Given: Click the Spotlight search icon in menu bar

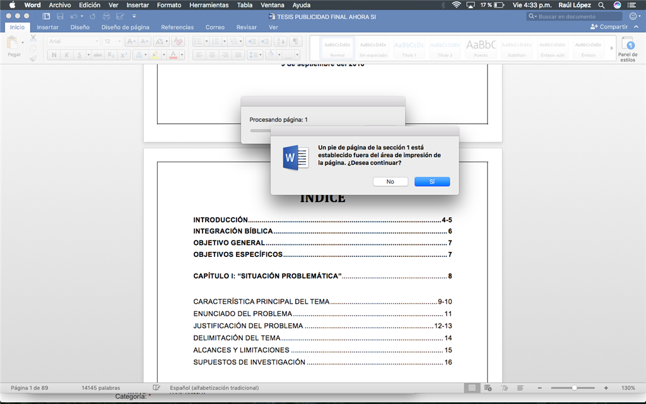Looking at the screenshot, I should click(601, 5).
